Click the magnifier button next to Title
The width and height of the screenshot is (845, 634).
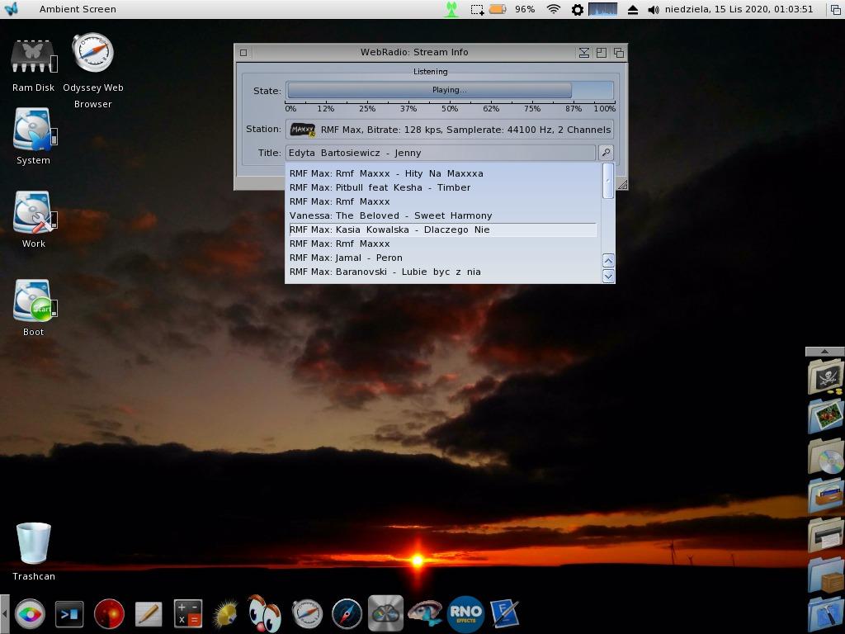[x=606, y=153]
